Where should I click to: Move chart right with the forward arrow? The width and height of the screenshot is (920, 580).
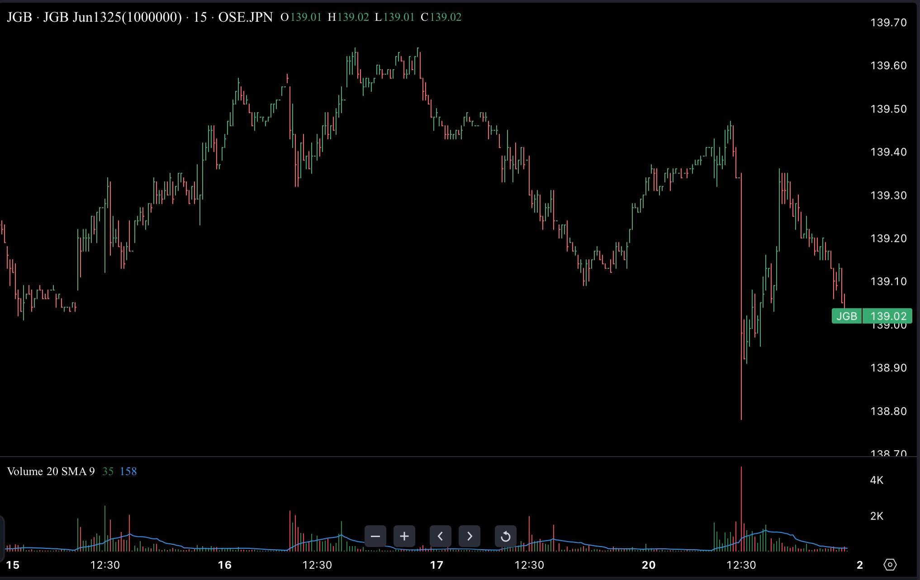click(469, 536)
